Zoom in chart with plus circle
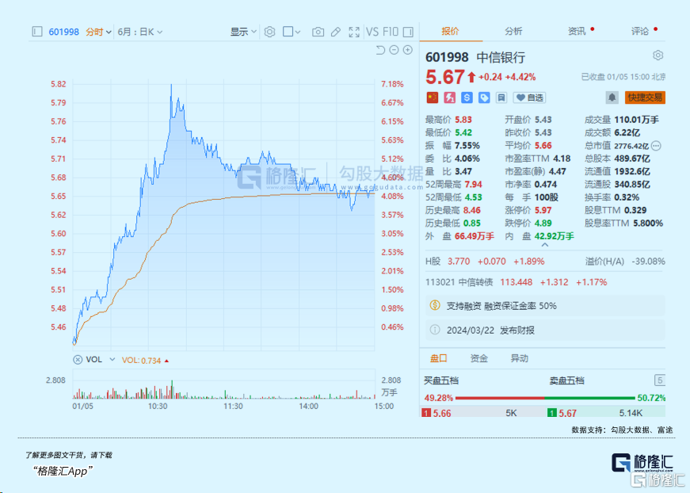This screenshot has height=493, width=690. pyautogui.click(x=408, y=50)
